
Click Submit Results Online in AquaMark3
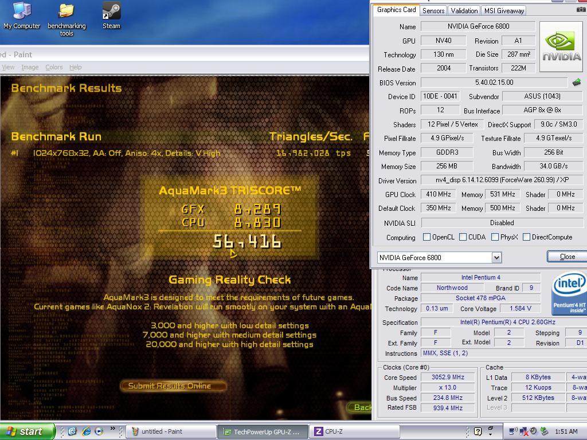click(173, 386)
